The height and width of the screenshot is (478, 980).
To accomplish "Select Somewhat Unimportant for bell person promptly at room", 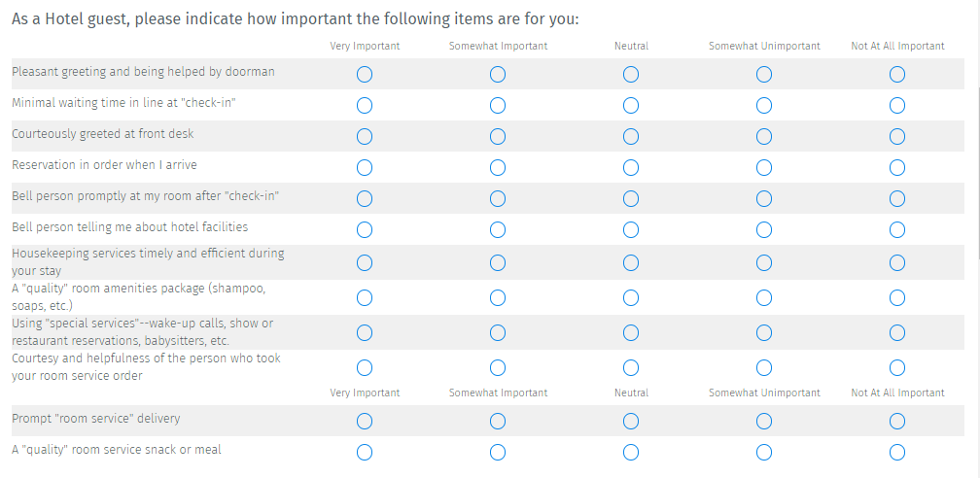I will coord(764,199).
